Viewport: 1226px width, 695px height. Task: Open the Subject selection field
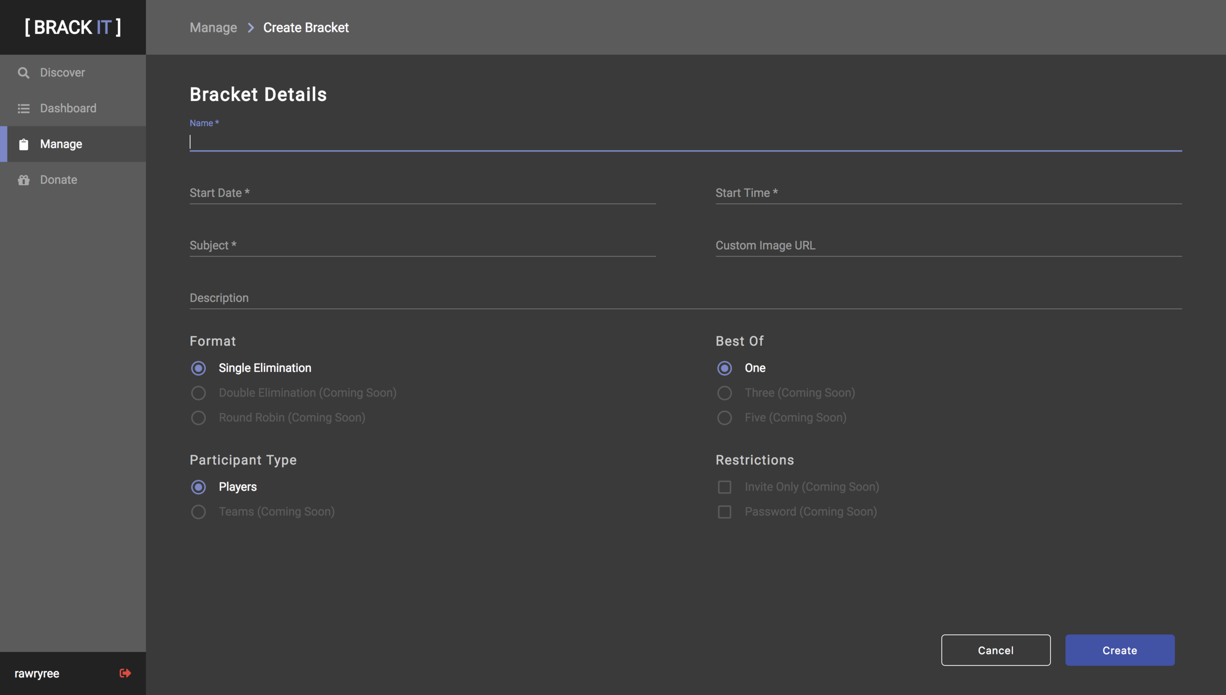tap(422, 246)
